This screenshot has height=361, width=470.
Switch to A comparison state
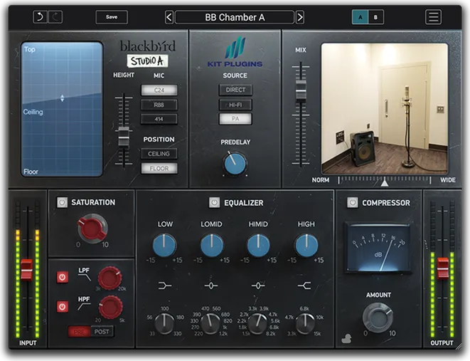click(360, 17)
